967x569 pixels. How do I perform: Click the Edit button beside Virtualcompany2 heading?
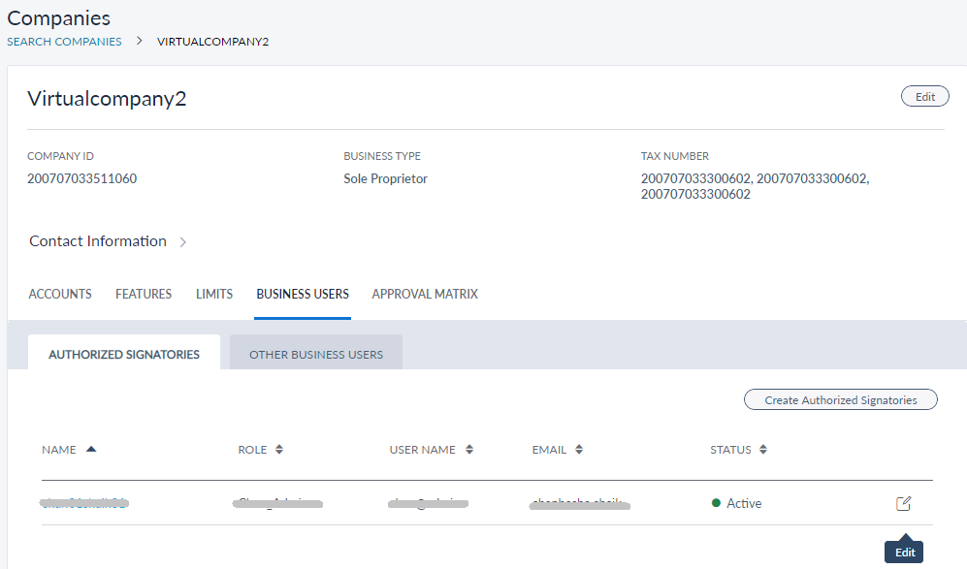pos(924,96)
